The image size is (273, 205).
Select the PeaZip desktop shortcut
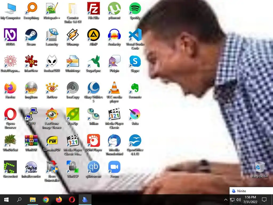(x=73, y=116)
